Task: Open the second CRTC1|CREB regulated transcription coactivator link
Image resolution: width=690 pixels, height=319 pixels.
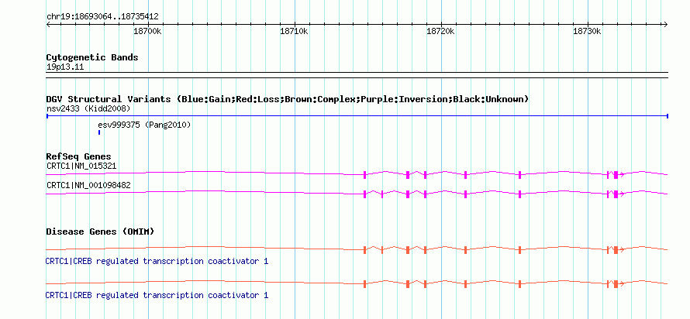Action: pyautogui.click(x=157, y=295)
